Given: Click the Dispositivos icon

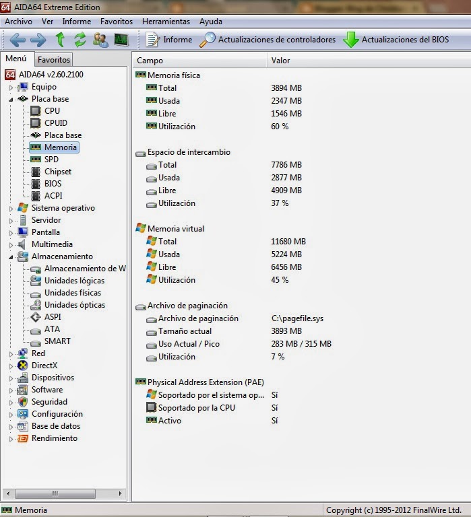Looking at the screenshot, I should pyautogui.click(x=23, y=378).
